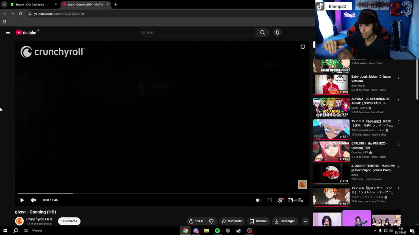Screen dimensions: 419x235
Task: Open ADIVINA 100 OPENINGS thumbnail
Action: [331, 107]
